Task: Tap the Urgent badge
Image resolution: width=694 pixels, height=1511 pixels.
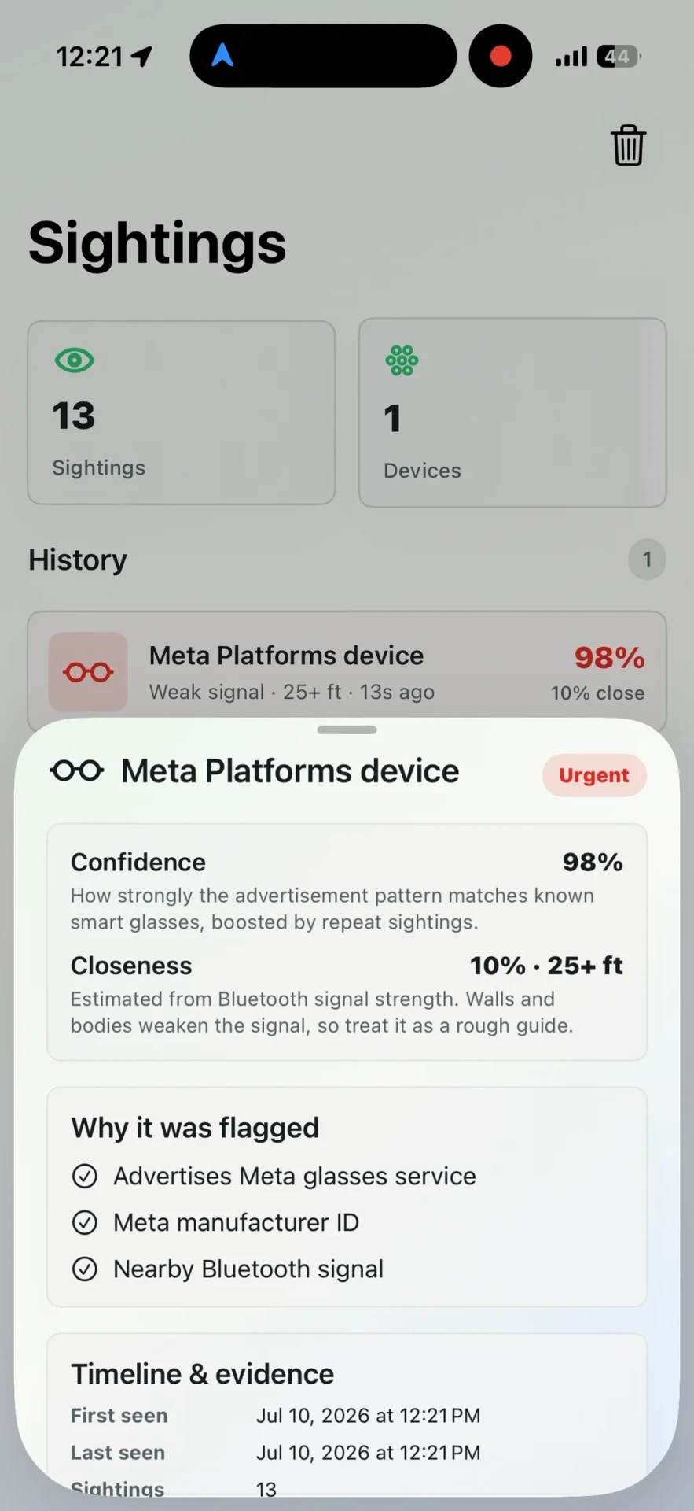Action: [x=594, y=775]
